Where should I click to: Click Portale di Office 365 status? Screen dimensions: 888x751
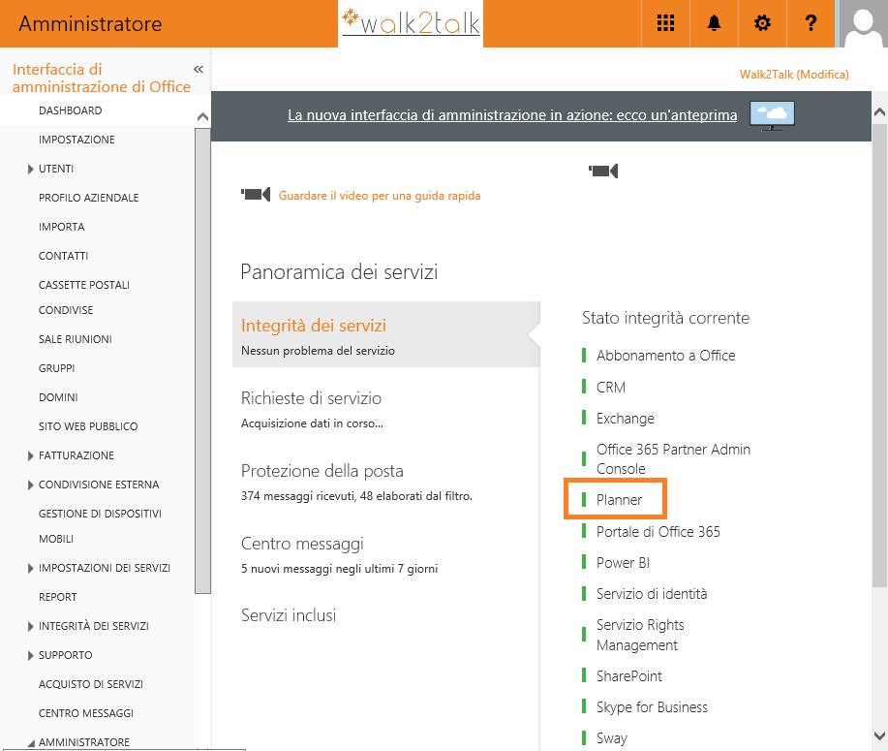(x=658, y=532)
